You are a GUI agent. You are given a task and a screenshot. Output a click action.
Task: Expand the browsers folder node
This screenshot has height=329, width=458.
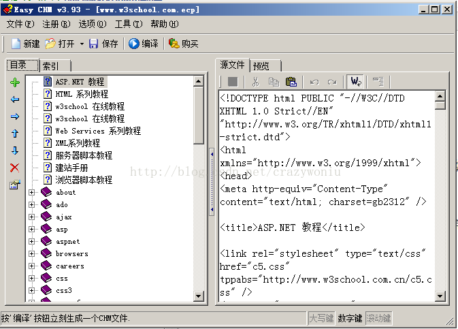point(31,254)
